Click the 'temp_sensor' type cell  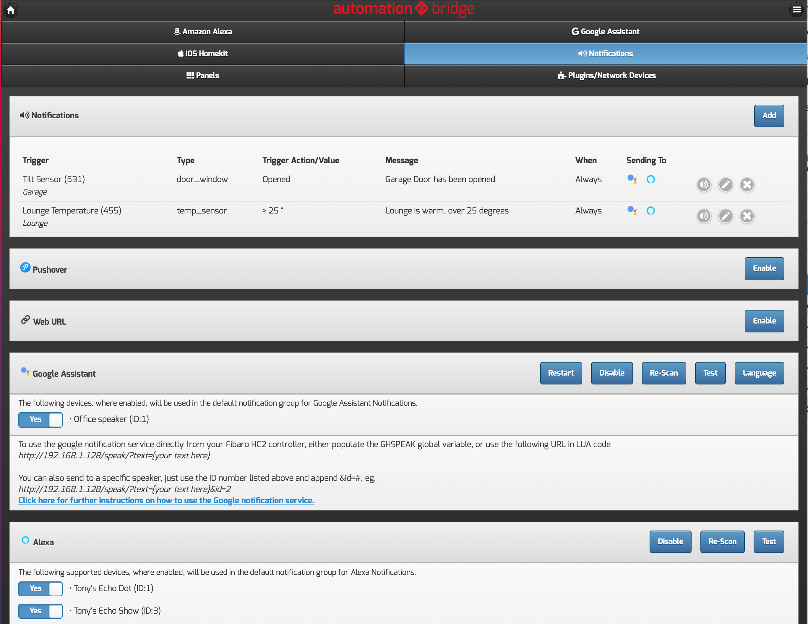(x=202, y=211)
